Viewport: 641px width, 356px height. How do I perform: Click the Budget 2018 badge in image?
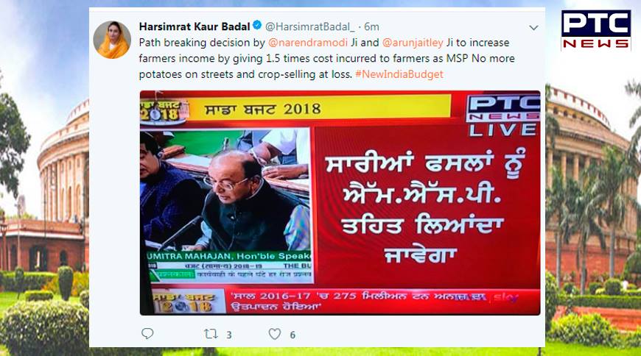(x=163, y=110)
